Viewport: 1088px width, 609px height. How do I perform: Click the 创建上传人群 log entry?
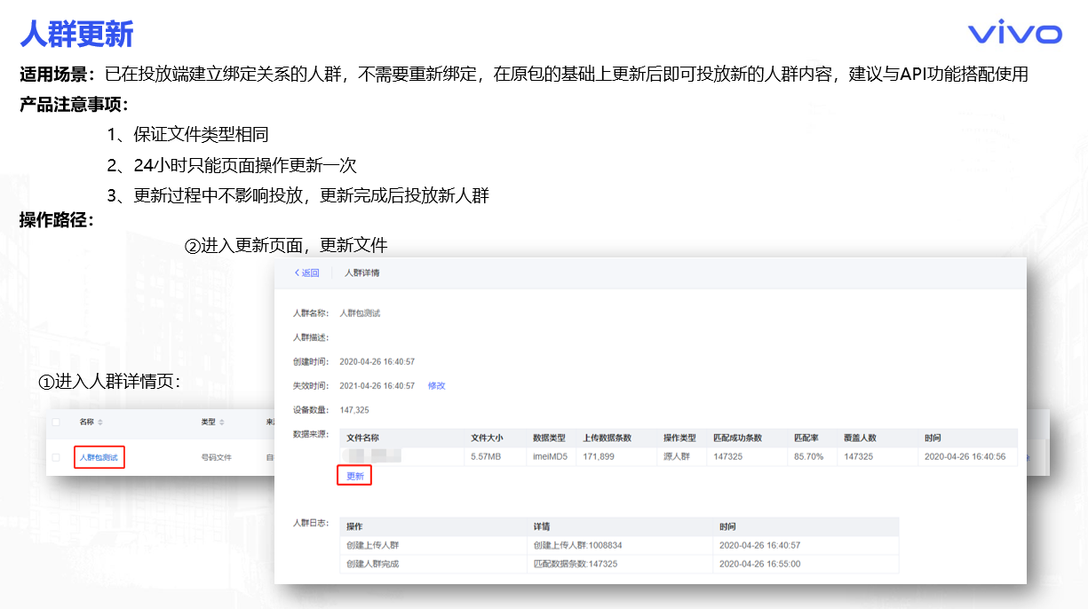tap(373, 545)
